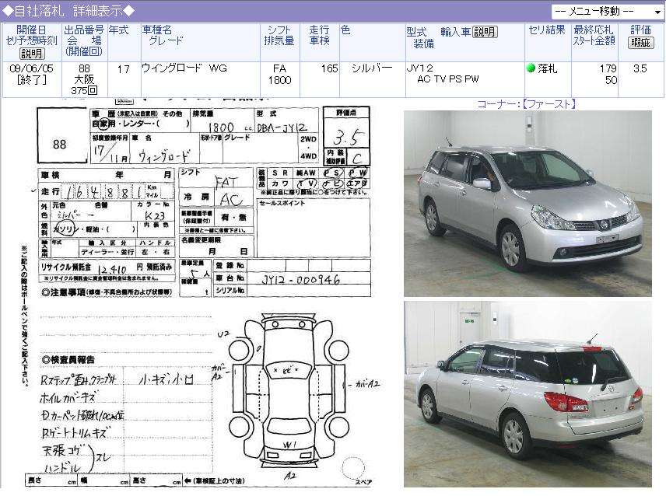Select the date cell 09/06/05
Image resolution: width=666 pixels, height=496 pixels.
[x=31, y=68]
